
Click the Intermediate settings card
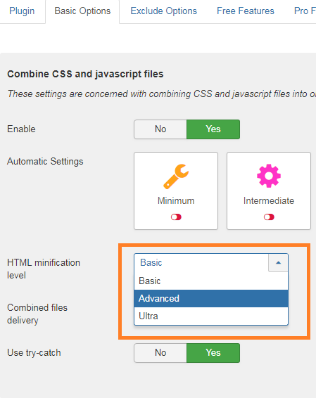coord(269,191)
